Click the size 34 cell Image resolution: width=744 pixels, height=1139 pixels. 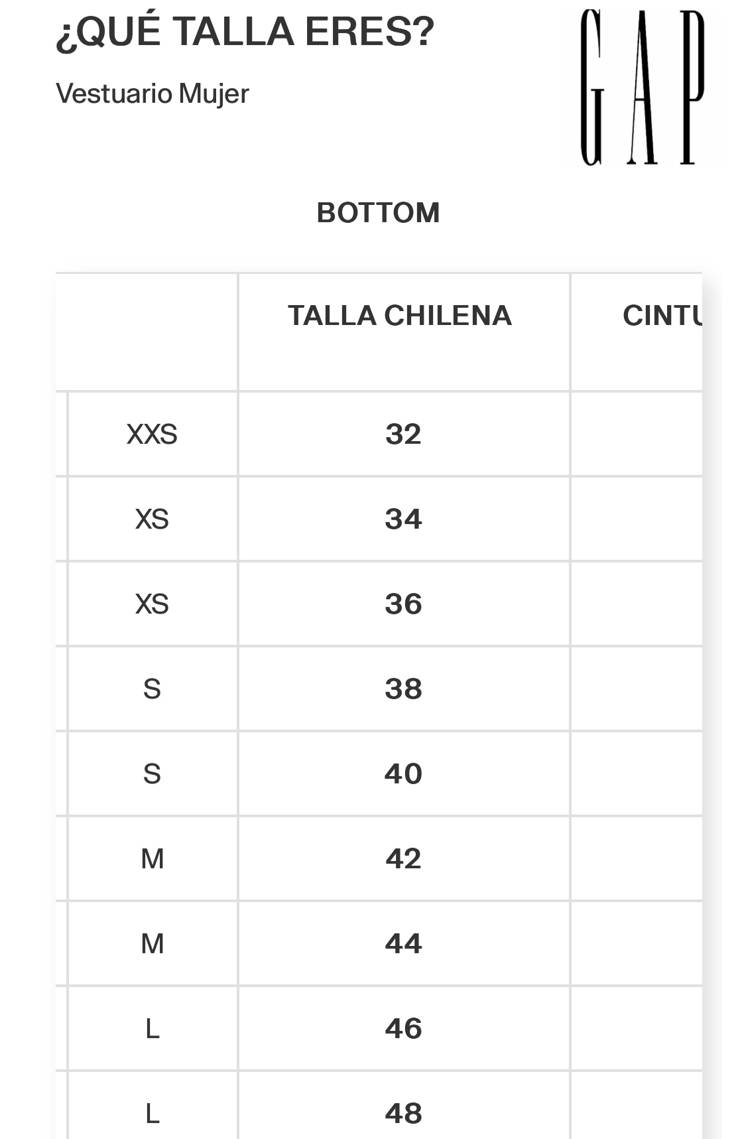(403, 519)
